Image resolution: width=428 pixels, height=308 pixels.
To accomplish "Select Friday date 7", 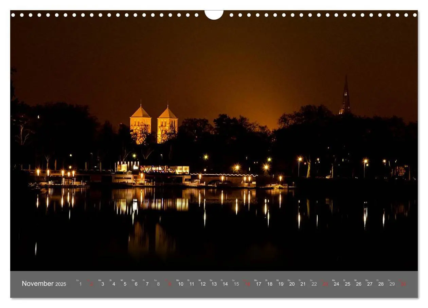I will coord(147,284).
